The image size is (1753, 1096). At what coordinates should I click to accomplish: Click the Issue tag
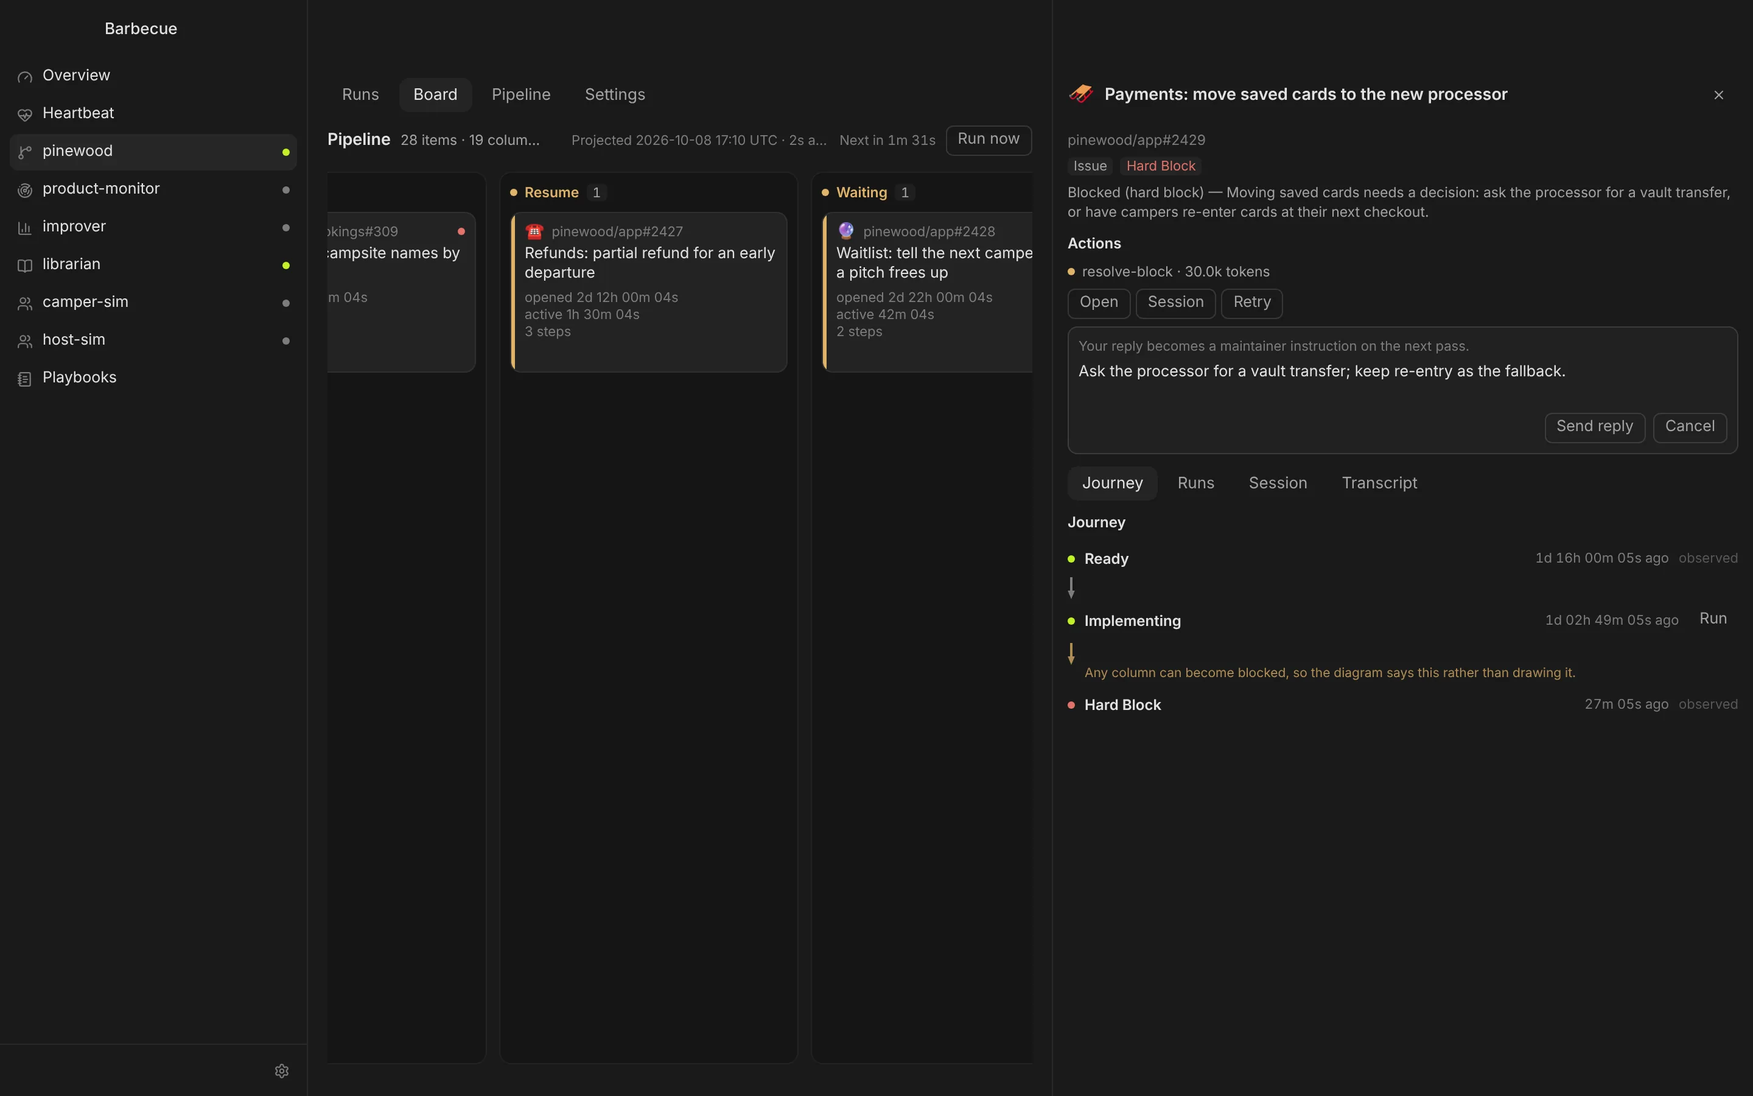click(x=1090, y=166)
